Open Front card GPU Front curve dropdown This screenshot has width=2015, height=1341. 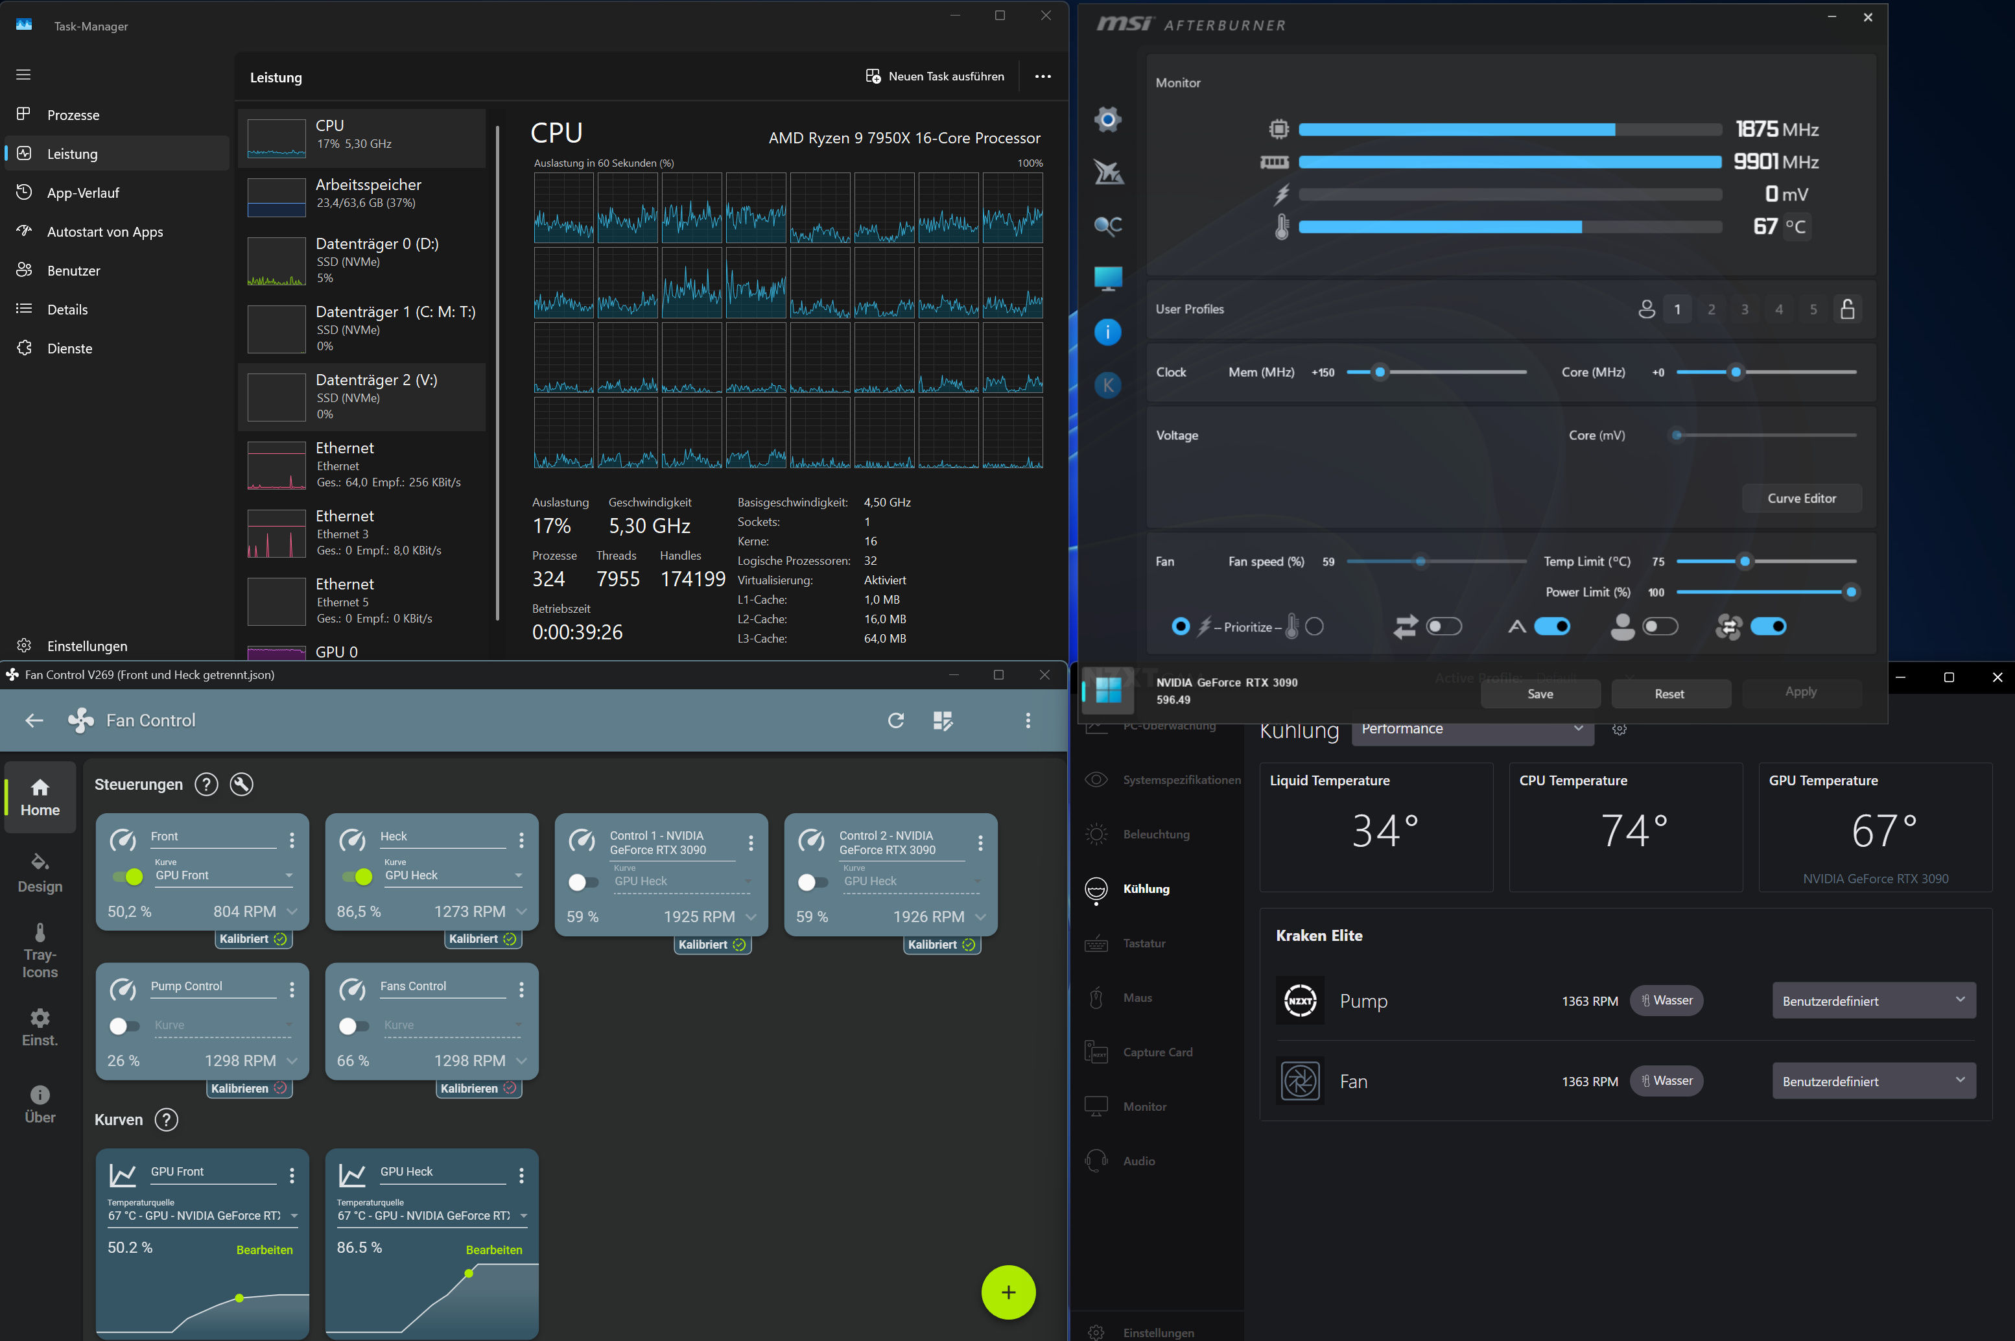pyautogui.click(x=224, y=875)
